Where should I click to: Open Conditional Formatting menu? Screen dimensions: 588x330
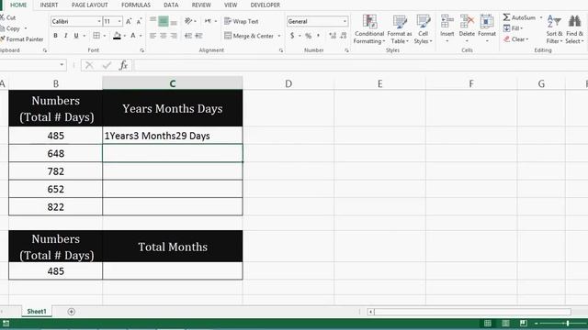pos(369,29)
